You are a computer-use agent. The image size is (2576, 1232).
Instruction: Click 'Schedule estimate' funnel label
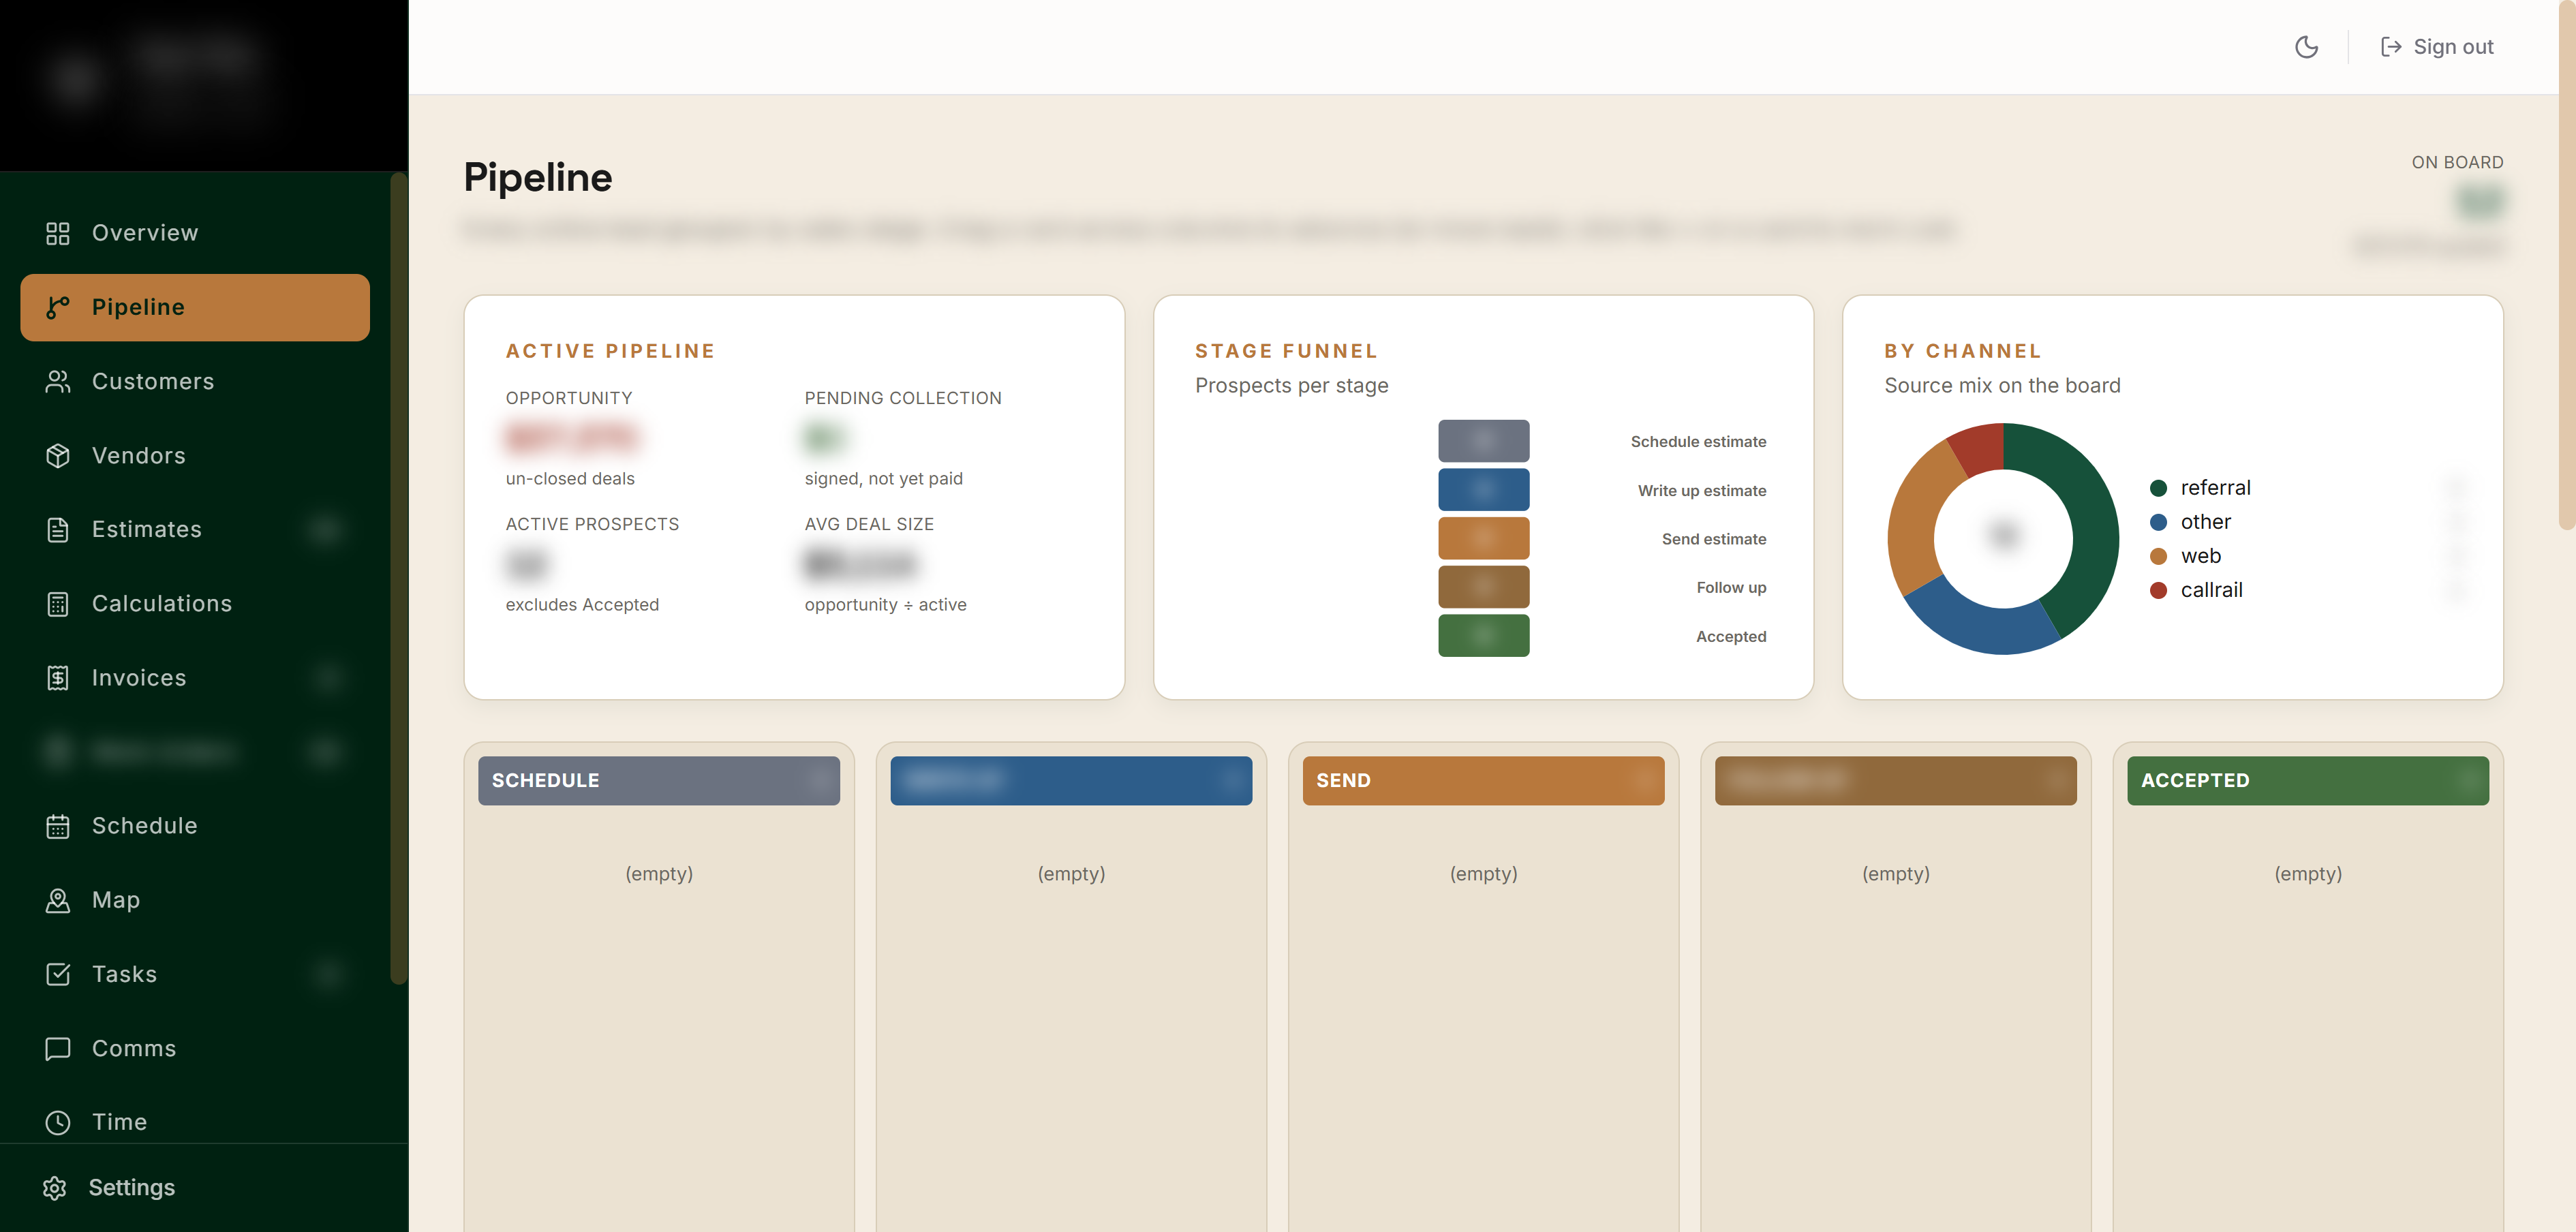(x=1698, y=442)
